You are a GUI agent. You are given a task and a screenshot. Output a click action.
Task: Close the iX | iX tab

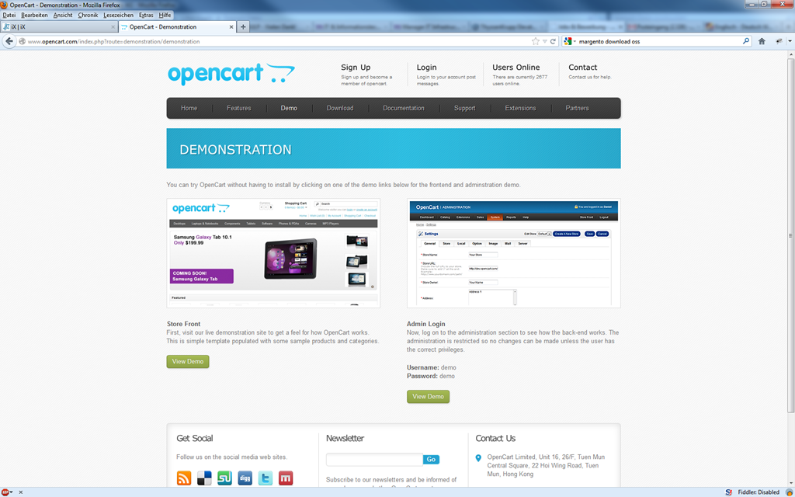tap(113, 27)
